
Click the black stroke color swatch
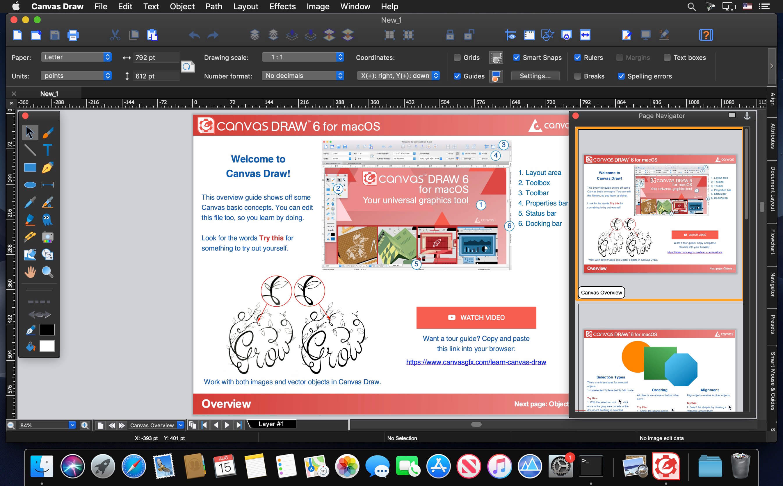(x=47, y=330)
